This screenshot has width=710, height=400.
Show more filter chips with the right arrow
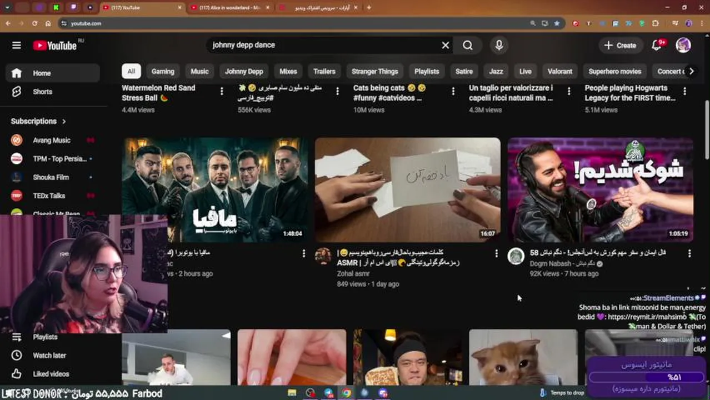(x=691, y=71)
